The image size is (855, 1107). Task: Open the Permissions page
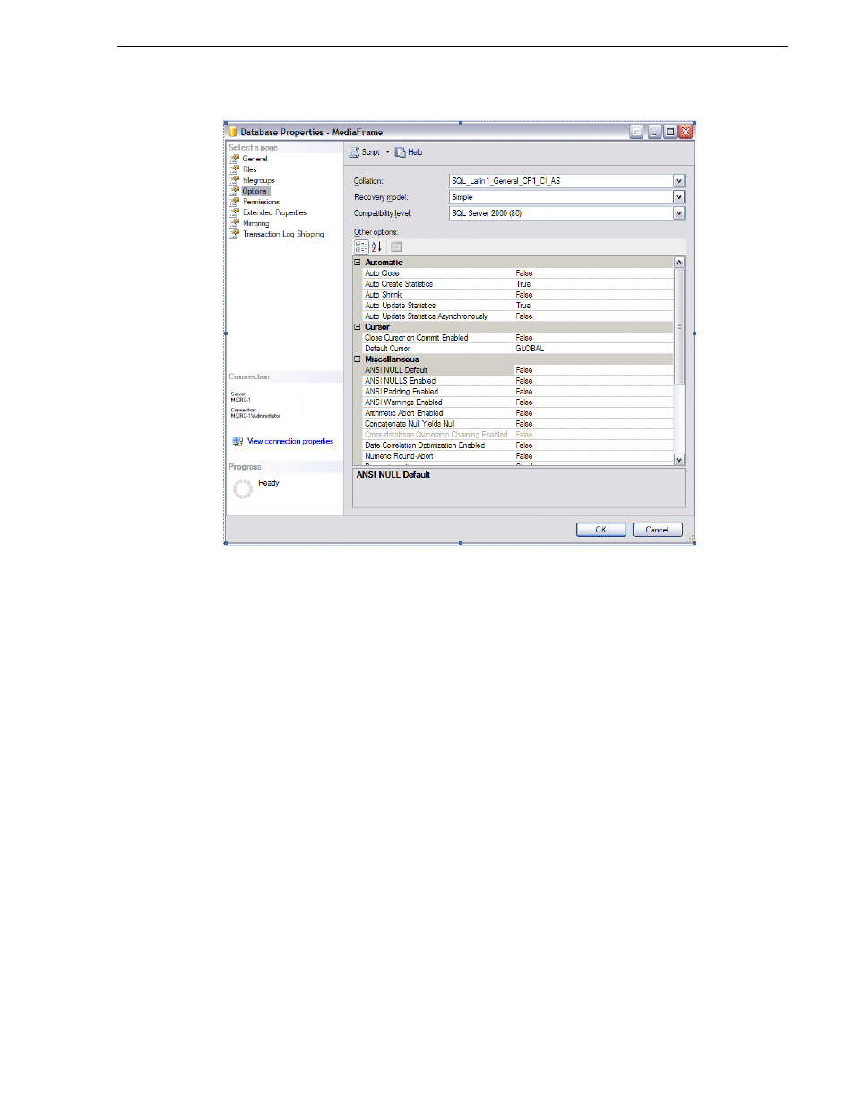click(x=261, y=202)
